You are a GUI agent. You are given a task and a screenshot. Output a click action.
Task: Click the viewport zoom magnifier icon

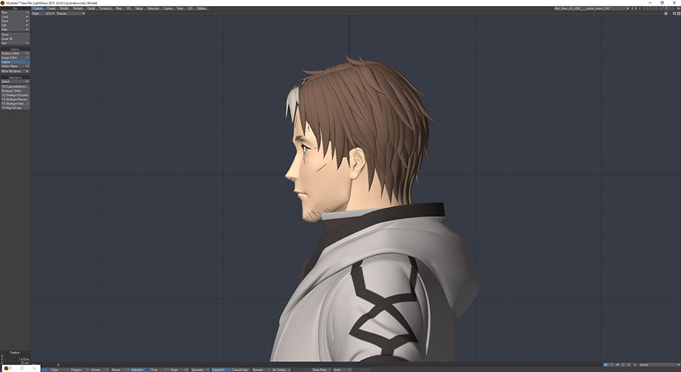[x=674, y=14]
